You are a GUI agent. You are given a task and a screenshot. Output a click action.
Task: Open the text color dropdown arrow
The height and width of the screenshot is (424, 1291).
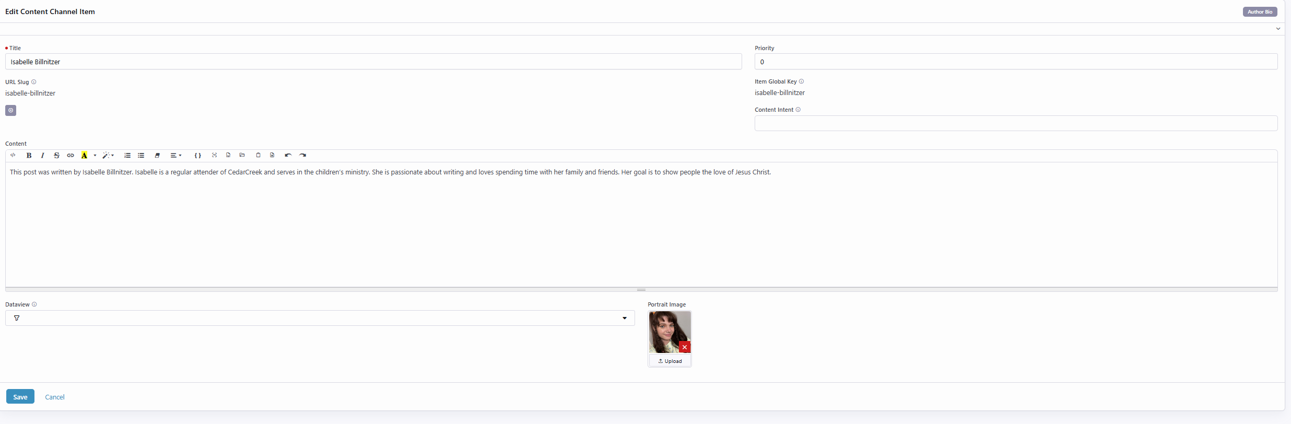click(x=95, y=155)
